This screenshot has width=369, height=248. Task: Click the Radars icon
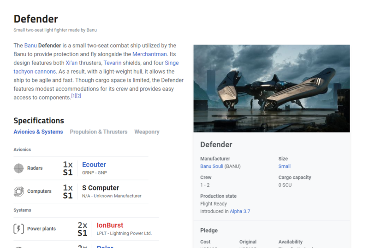[x=18, y=168]
